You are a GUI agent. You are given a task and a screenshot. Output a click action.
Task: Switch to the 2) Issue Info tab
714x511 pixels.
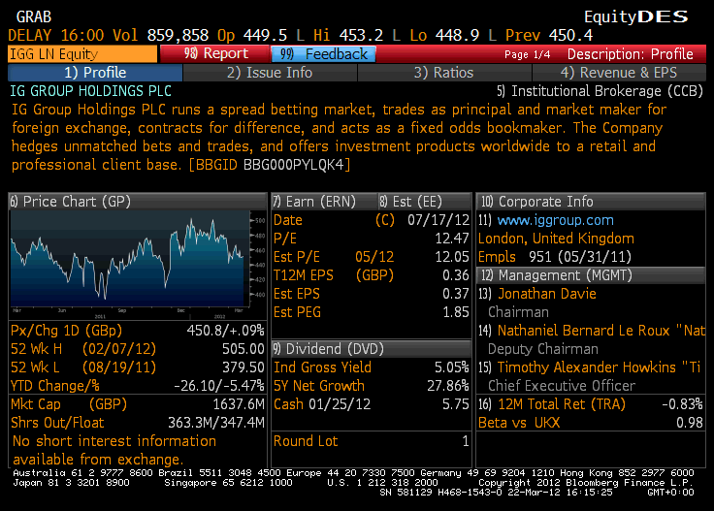click(x=270, y=73)
